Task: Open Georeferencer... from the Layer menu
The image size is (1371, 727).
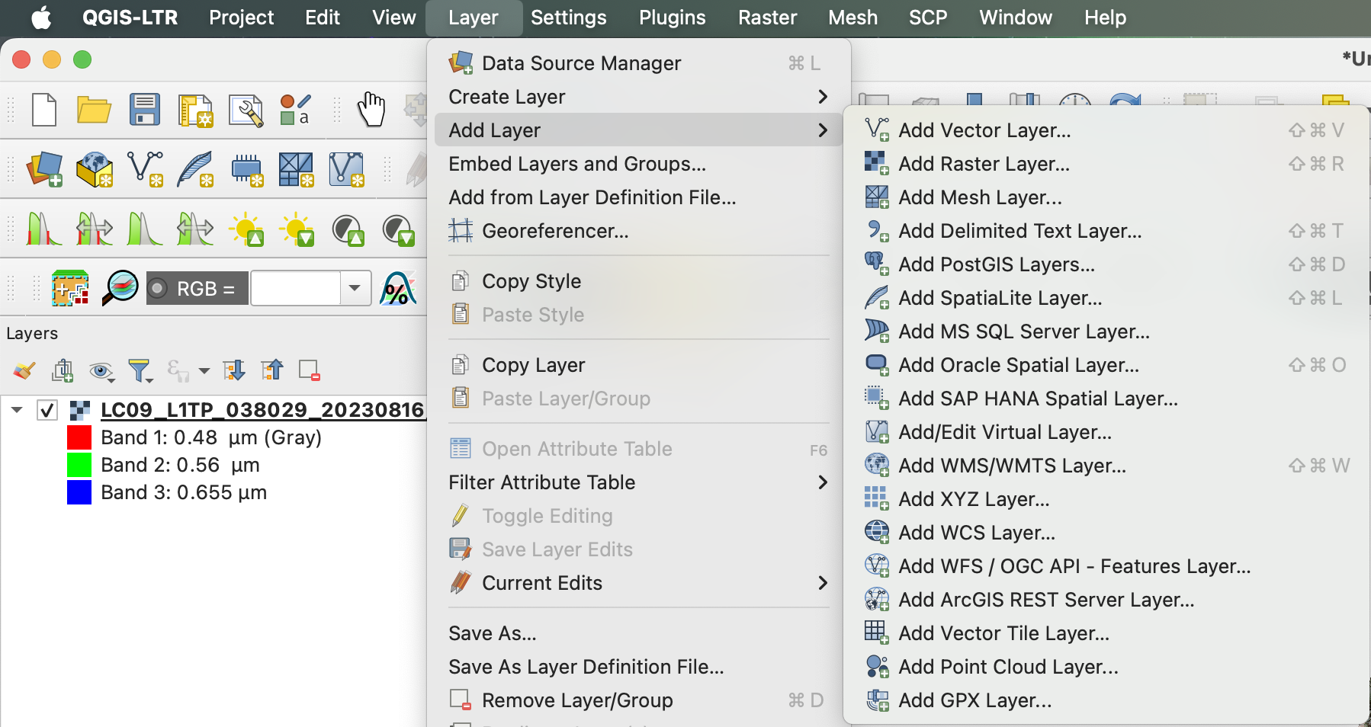Action: click(x=638, y=231)
